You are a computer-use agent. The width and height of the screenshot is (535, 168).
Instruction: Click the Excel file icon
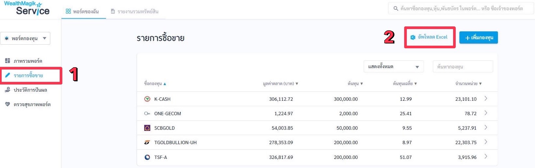413,37
